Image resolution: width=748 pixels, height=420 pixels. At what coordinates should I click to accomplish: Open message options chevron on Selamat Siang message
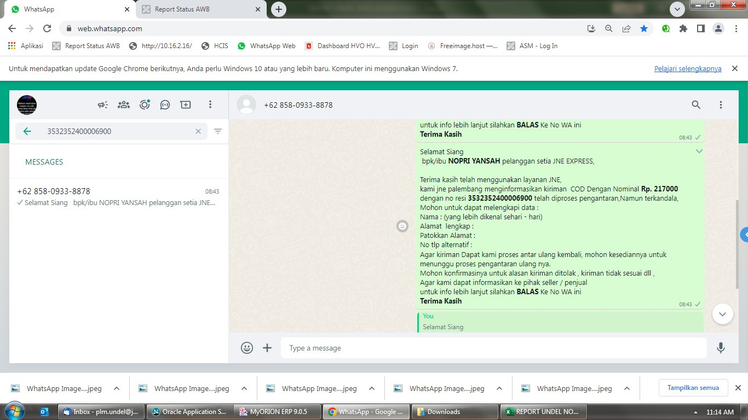(699, 151)
